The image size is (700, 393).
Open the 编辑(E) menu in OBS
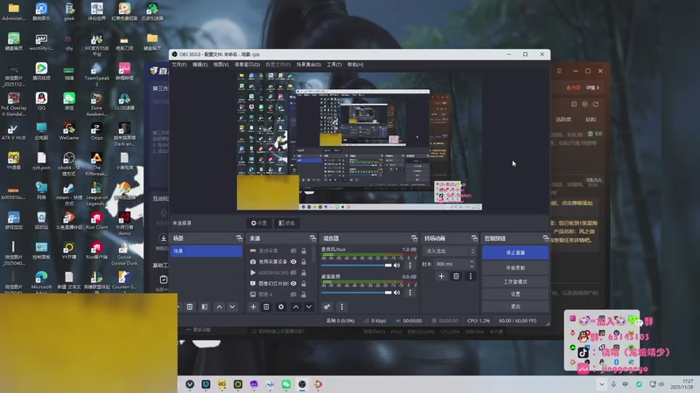(x=199, y=65)
